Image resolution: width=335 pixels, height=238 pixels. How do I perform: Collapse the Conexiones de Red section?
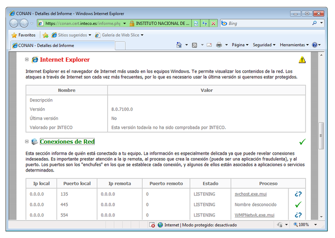coord(27,142)
